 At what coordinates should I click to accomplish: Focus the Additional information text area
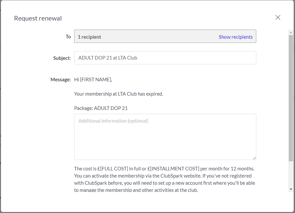click(x=165, y=137)
